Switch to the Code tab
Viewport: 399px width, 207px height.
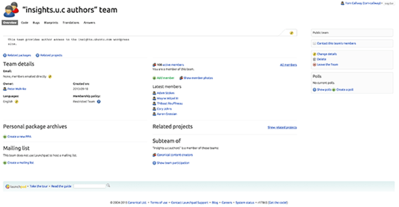[x=25, y=23]
